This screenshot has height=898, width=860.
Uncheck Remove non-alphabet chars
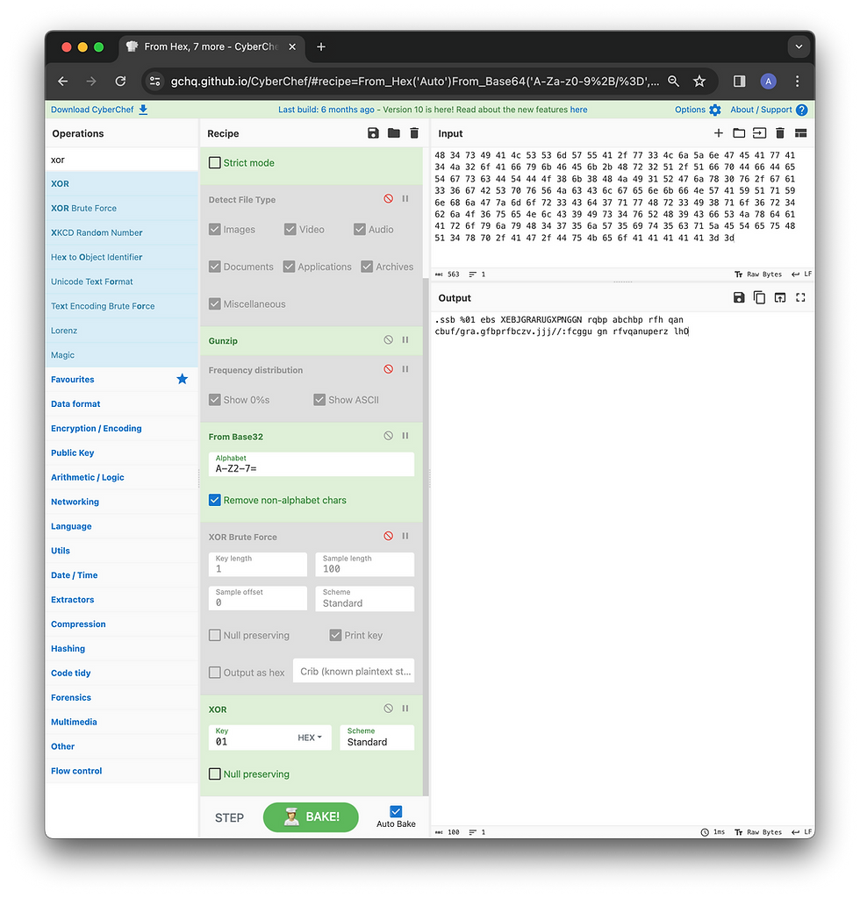tap(215, 500)
